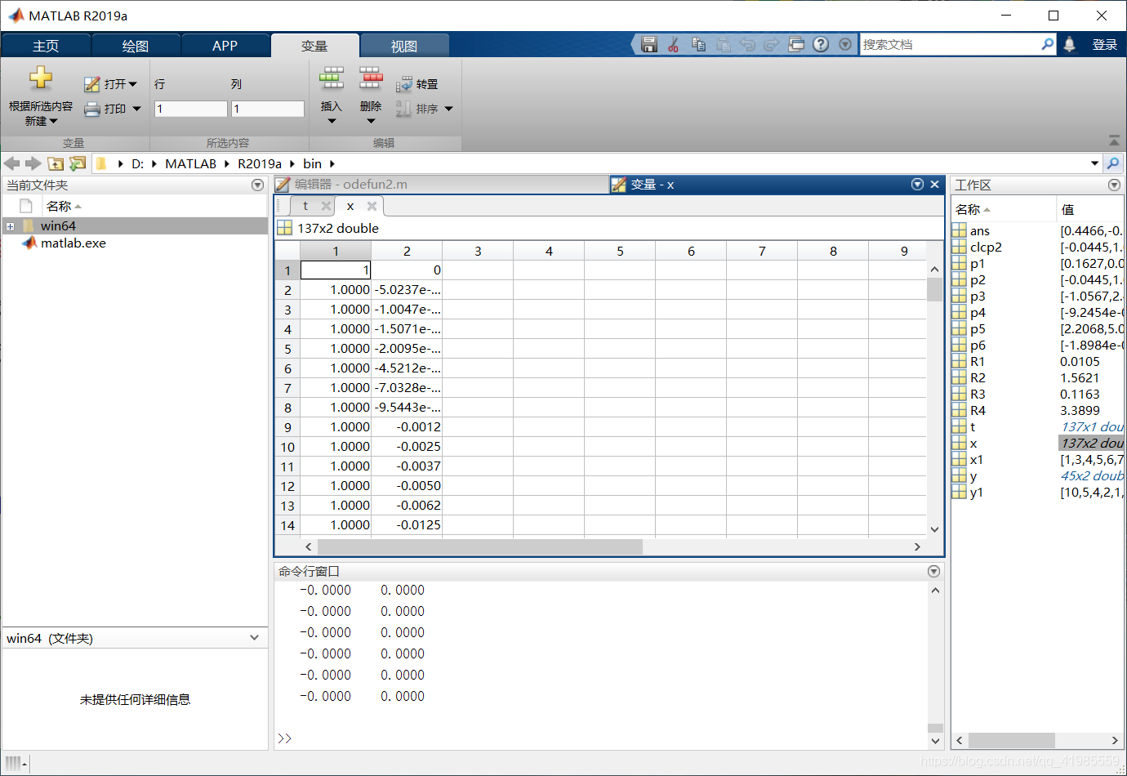Open the address bar path dropdown
The image size is (1127, 776).
click(x=1095, y=163)
